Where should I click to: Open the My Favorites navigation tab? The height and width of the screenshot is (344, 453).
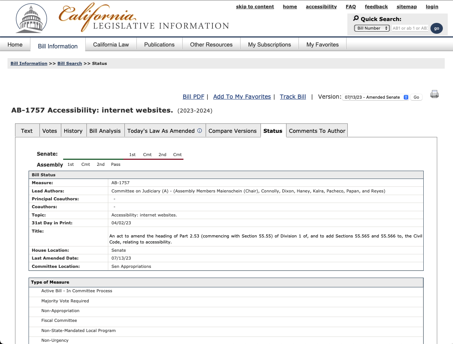pos(322,44)
